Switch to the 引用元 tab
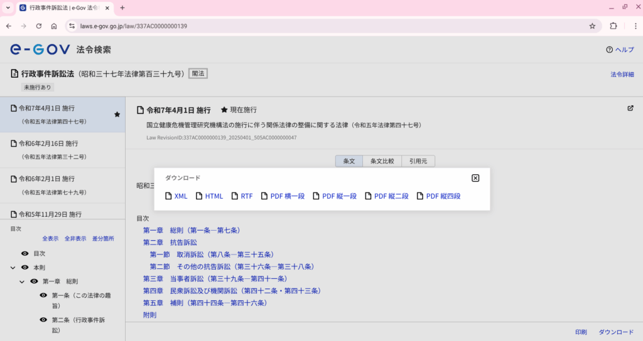The image size is (643, 341). (418, 161)
